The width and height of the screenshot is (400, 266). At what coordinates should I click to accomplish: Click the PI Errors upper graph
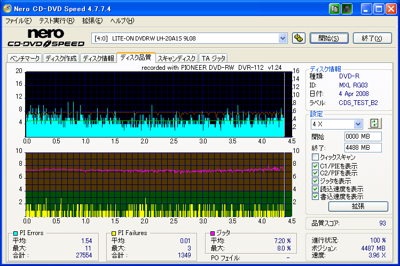point(159,104)
